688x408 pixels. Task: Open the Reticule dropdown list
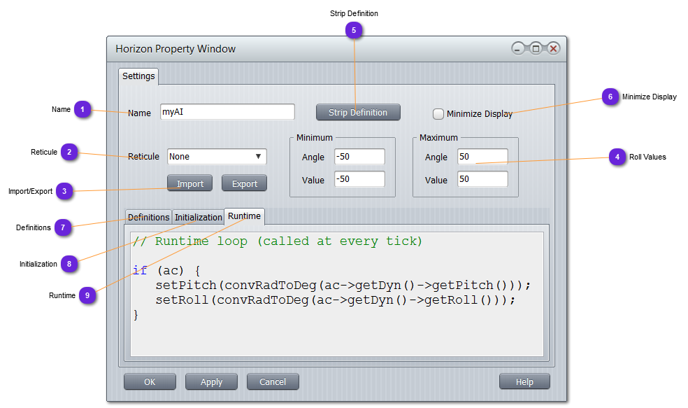(217, 157)
